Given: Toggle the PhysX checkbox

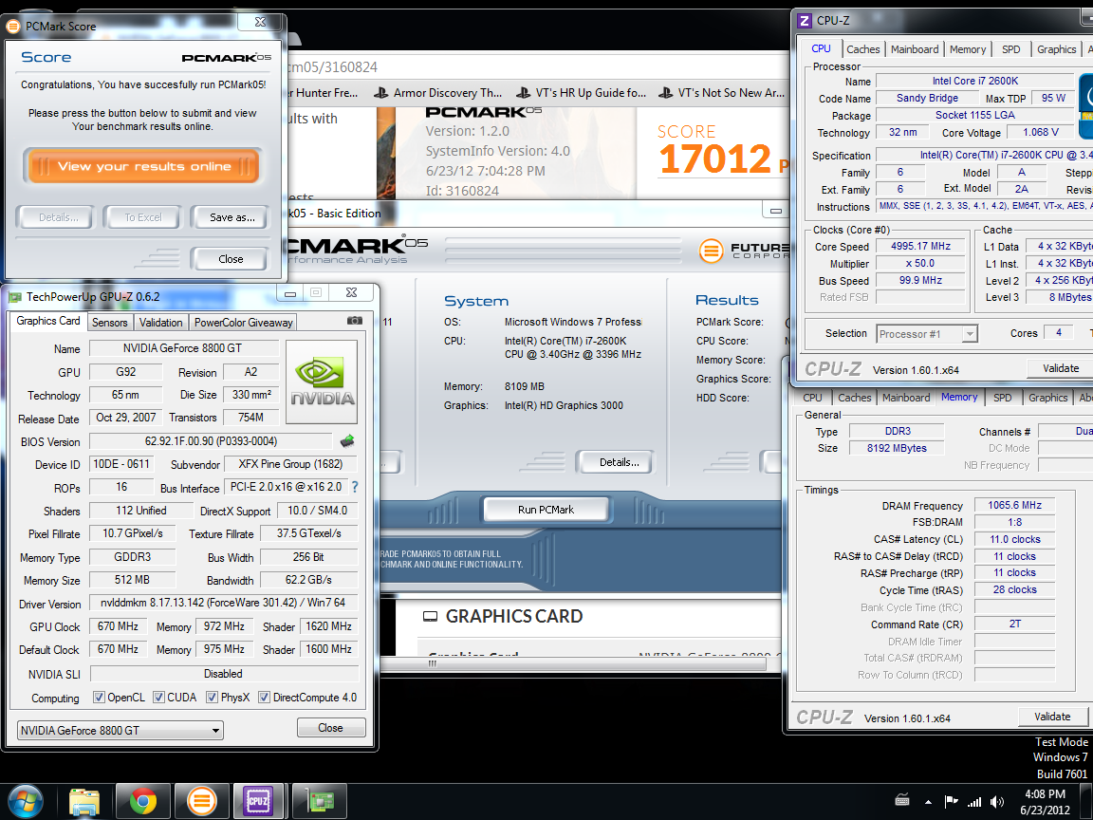Looking at the screenshot, I should tap(212, 698).
